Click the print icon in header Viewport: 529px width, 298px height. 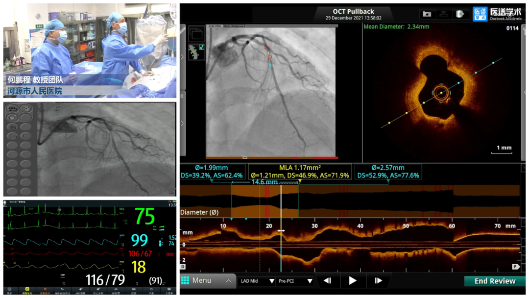pos(444,14)
